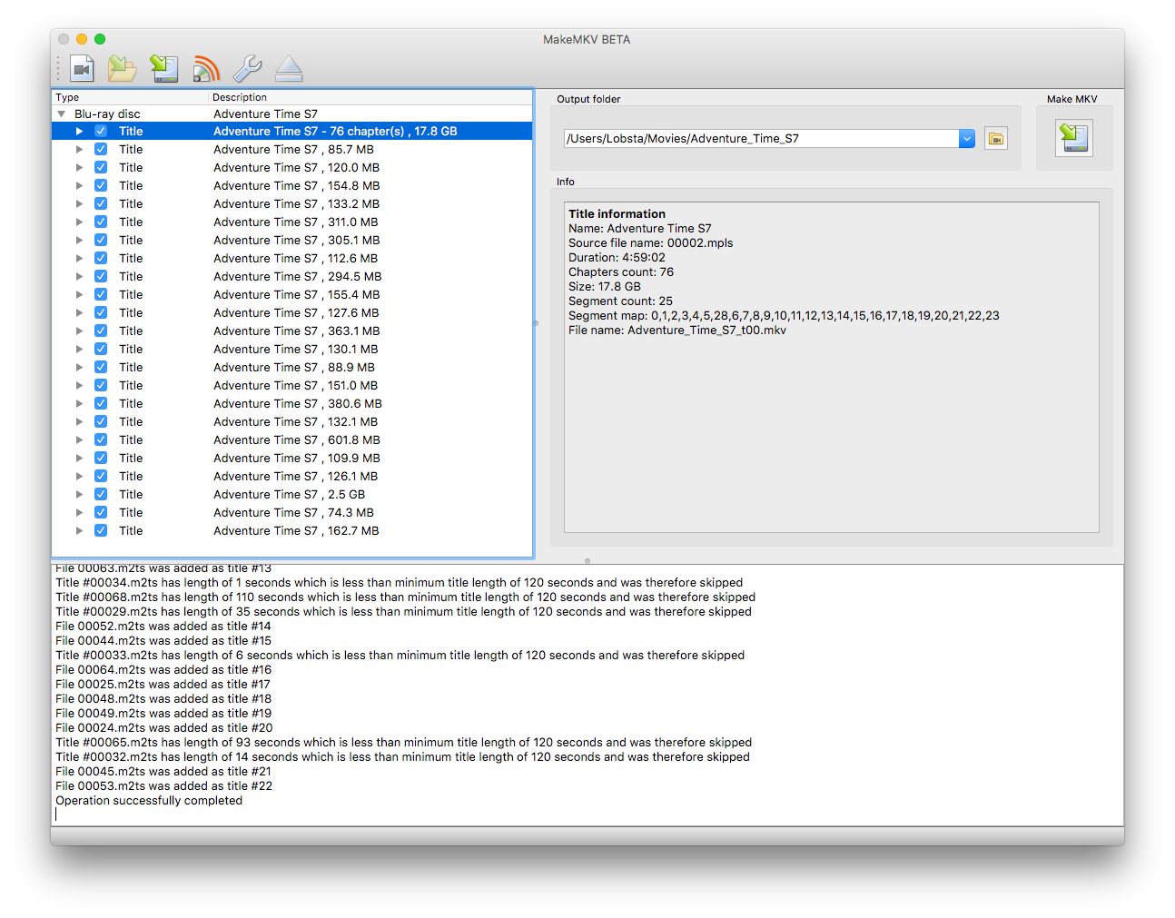1175x918 pixels.
Task: Click the Description column header
Action: [370, 97]
